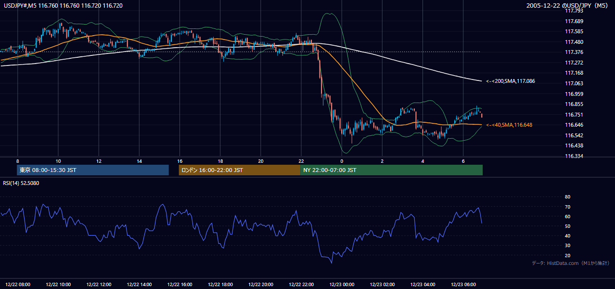The height and width of the screenshot is (289, 615).
Task: Click price scale value 116.542
Action: [574, 135]
